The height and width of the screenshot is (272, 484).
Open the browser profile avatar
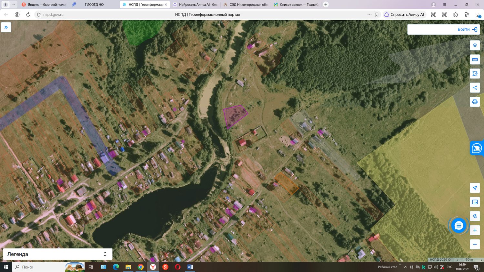(434, 5)
